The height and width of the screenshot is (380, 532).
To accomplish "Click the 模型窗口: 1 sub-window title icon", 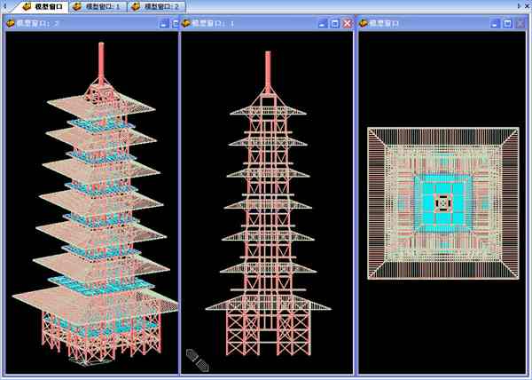I will click(x=187, y=23).
